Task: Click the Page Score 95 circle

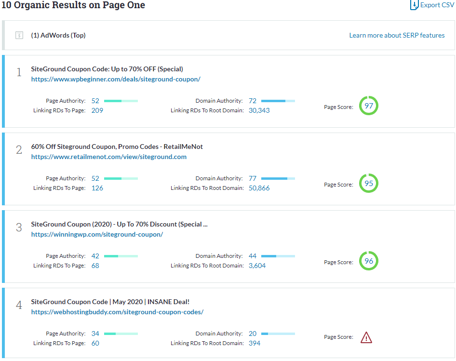Action: 368,183
